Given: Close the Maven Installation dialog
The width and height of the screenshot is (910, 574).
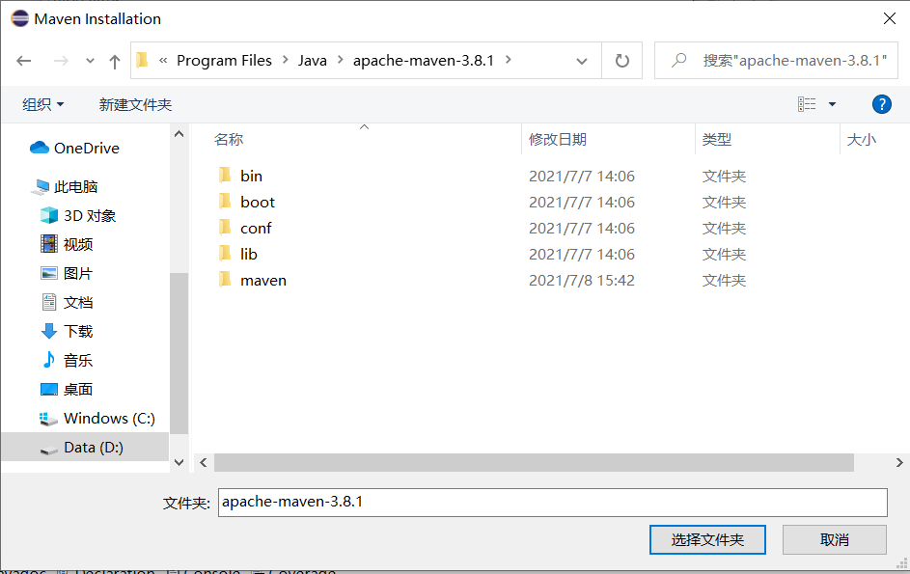Looking at the screenshot, I should (x=889, y=18).
